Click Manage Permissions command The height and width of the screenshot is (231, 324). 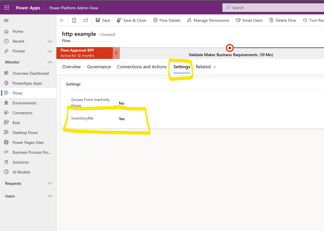click(x=208, y=20)
